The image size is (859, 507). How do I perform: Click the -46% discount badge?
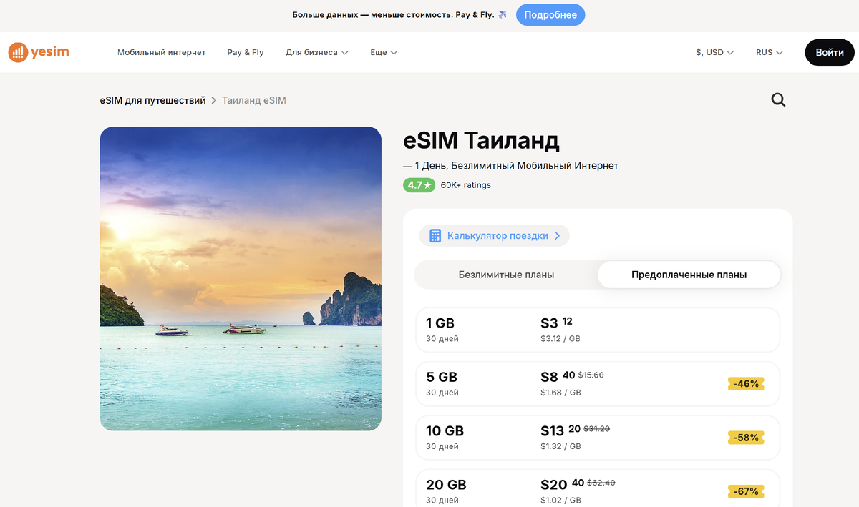[746, 384]
